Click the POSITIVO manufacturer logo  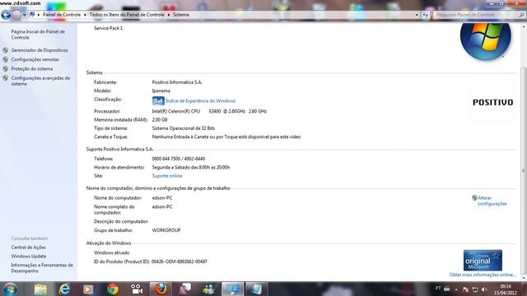(x=492, y=102)
